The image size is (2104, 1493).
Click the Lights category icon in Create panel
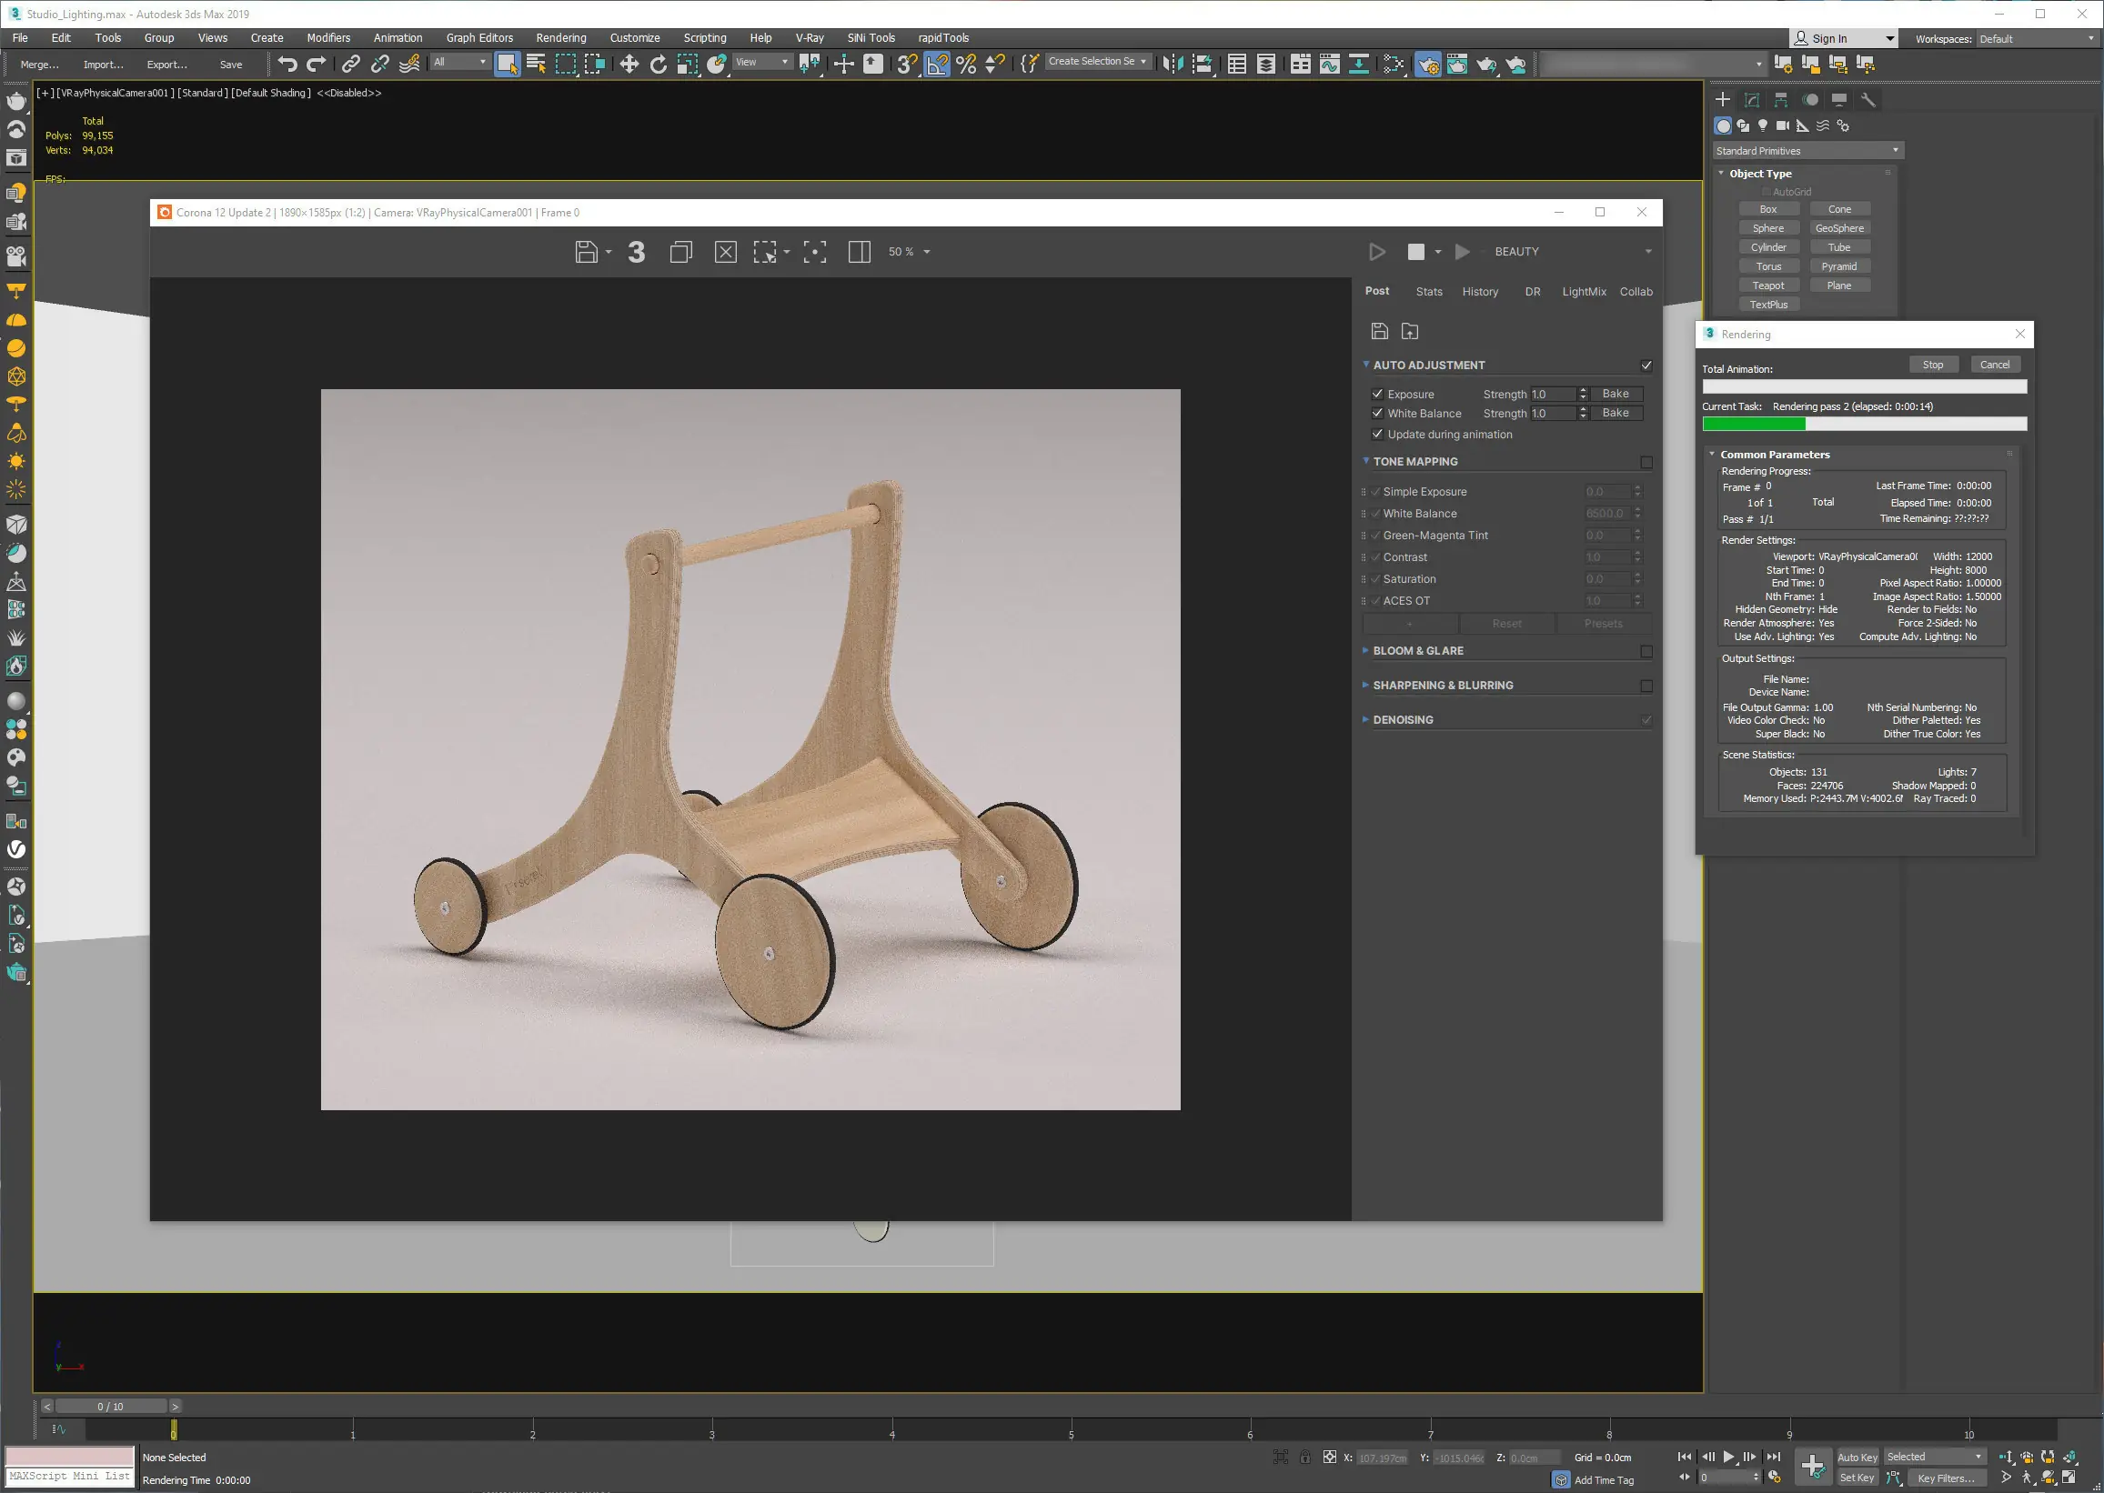[x=1762, y=126]
